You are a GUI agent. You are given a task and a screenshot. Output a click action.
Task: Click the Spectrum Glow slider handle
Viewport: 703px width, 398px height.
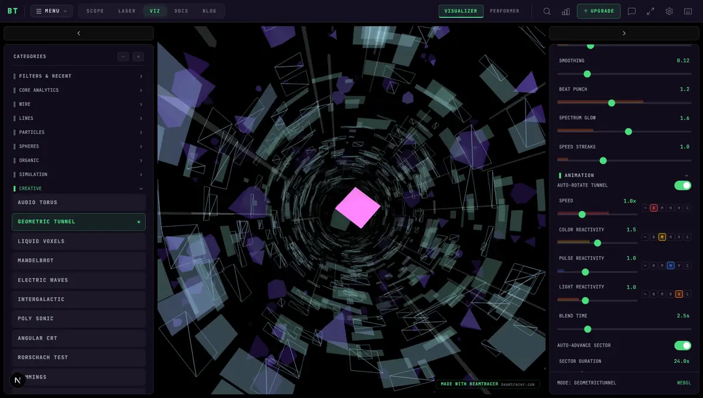pyautogui.click(x=629, y=131)
